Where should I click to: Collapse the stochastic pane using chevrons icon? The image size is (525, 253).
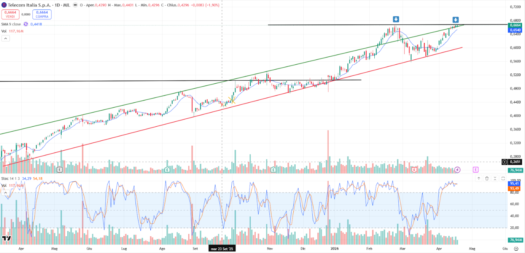pos(495,178)
